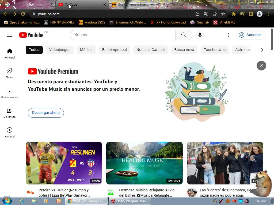
Task: Click the search magnifier button
Action: click(x=184, y=35)
